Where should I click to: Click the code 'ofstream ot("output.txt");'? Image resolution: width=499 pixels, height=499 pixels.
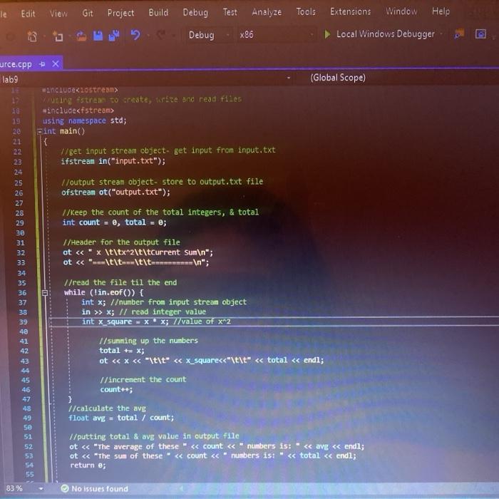tap(115, 192)
